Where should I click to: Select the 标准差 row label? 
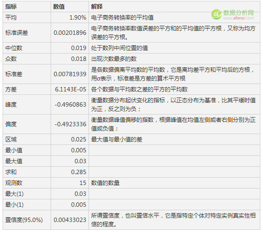pyautogui.click(x=14, y=74)
